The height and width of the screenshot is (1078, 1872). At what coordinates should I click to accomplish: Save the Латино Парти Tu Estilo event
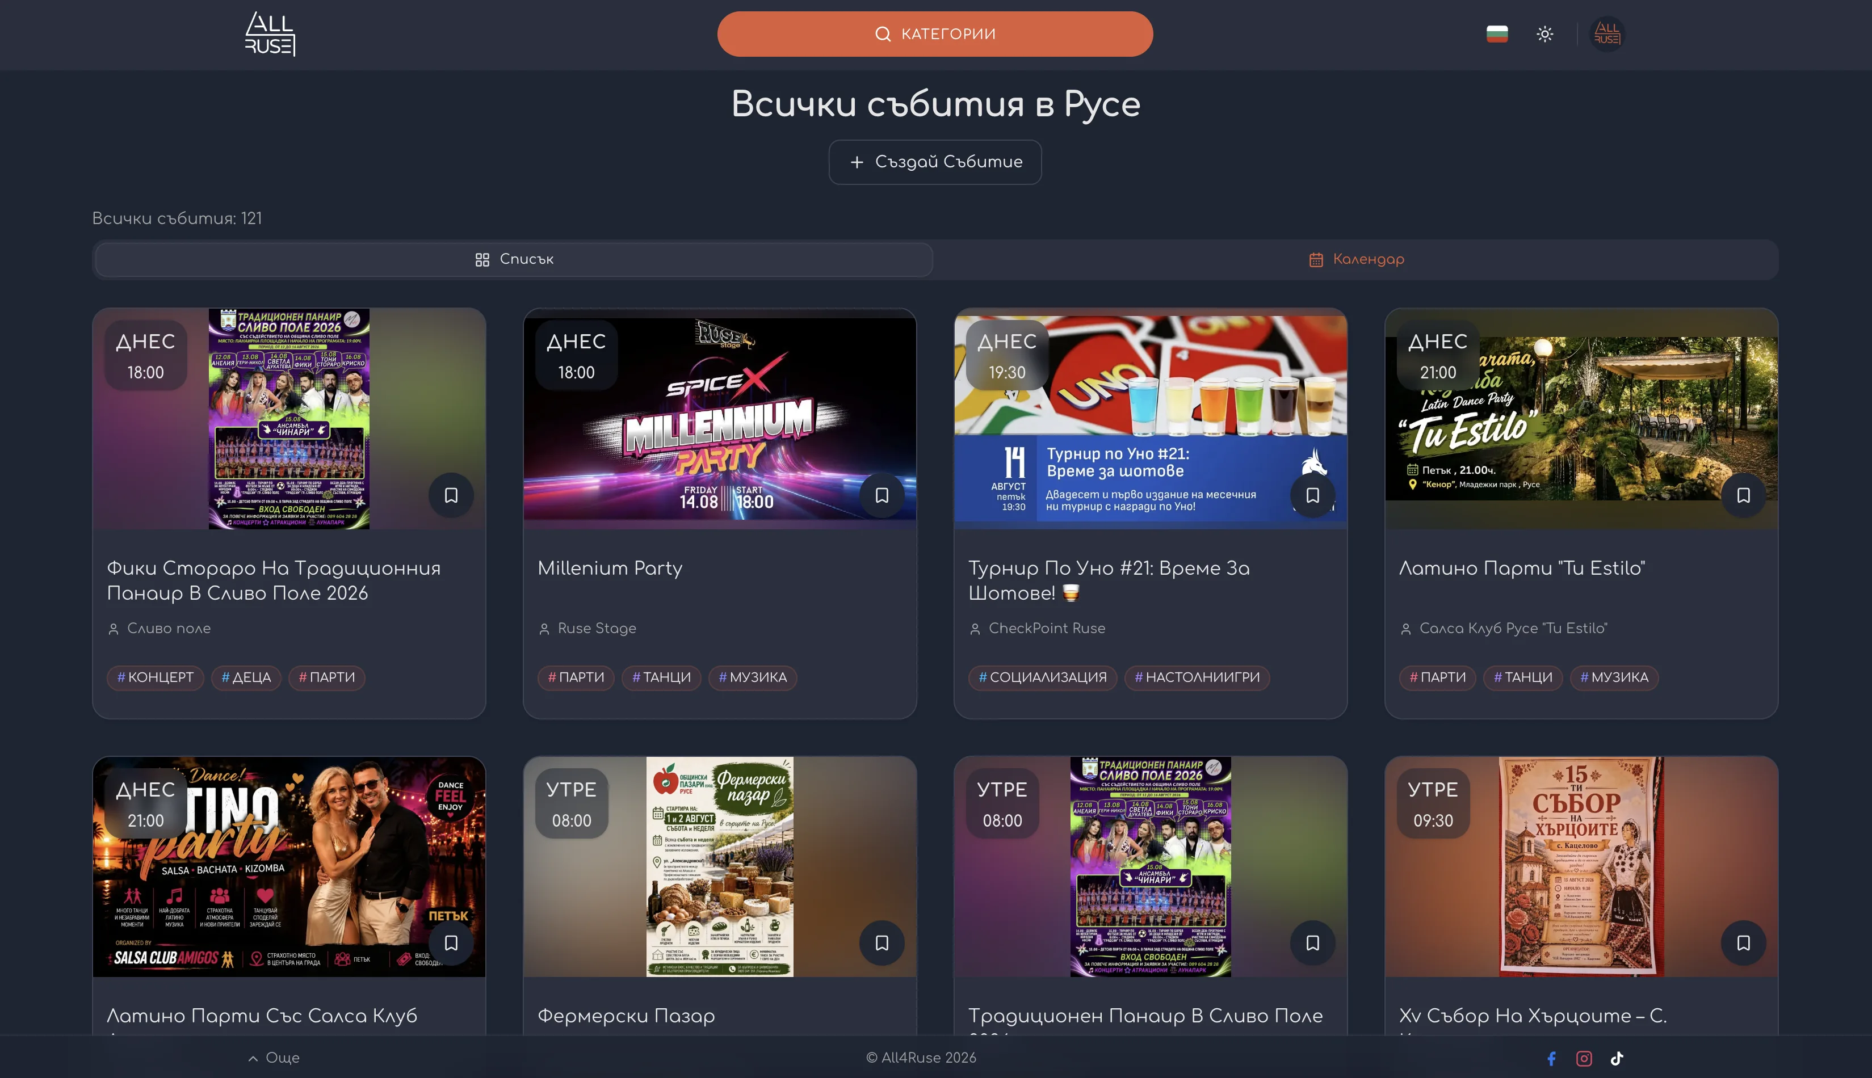point(1743,495)
